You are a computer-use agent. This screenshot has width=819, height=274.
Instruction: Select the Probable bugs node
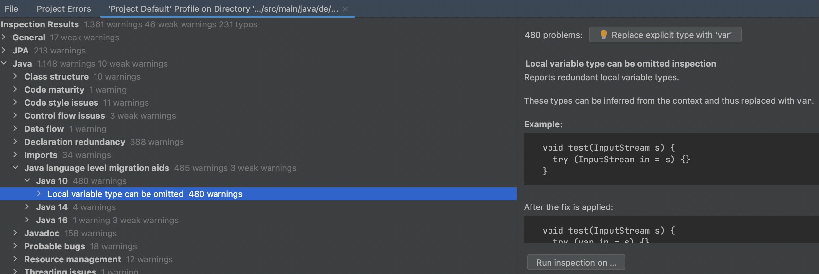[x=55, y=246]
